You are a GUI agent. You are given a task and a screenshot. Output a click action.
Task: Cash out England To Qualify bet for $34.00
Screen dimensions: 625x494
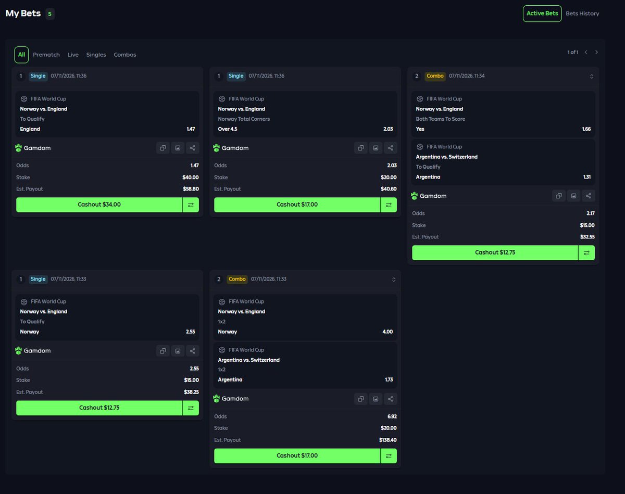pyautogui.click(x=99, y=205)
